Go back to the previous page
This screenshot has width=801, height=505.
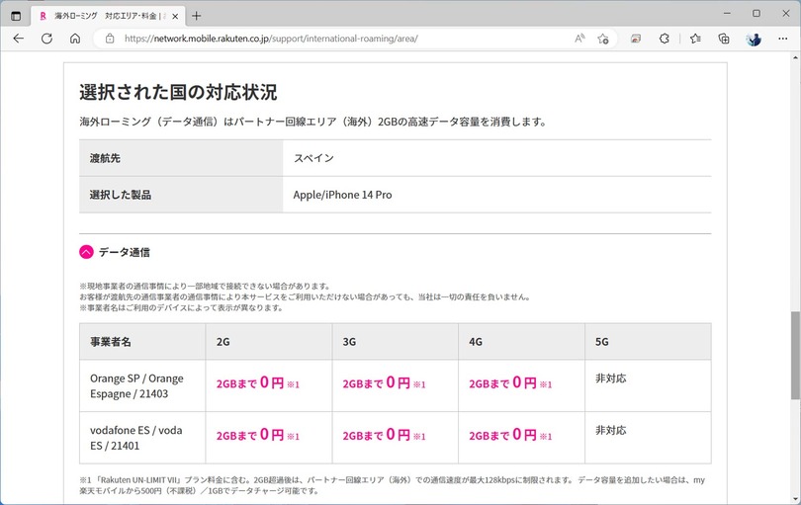pos(19,39)
